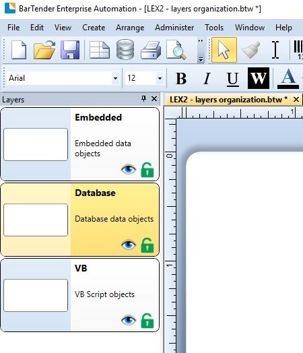Screen dimensions: 303x353
Task: Hide the Database layer via eye icon
Action: tap(129, 245)
